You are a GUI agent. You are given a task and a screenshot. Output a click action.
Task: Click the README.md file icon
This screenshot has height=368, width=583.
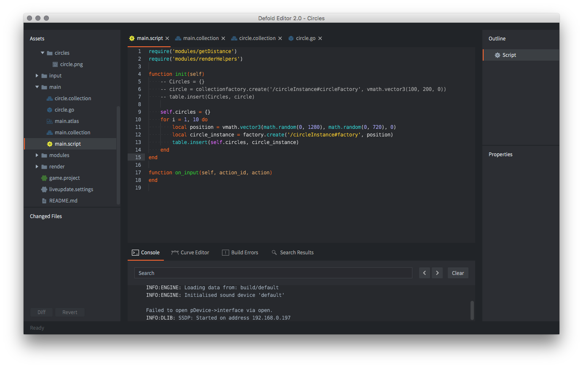pos(44,201)
